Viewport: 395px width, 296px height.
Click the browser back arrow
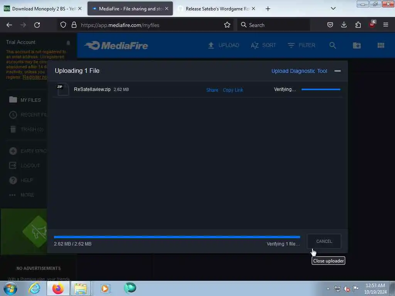click(9, 25)
